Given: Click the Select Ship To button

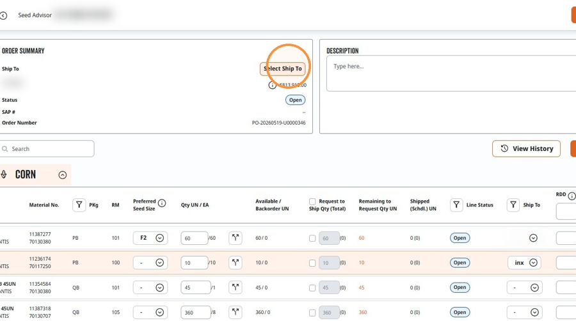Looking at the screenshot, I should [282, 68].
